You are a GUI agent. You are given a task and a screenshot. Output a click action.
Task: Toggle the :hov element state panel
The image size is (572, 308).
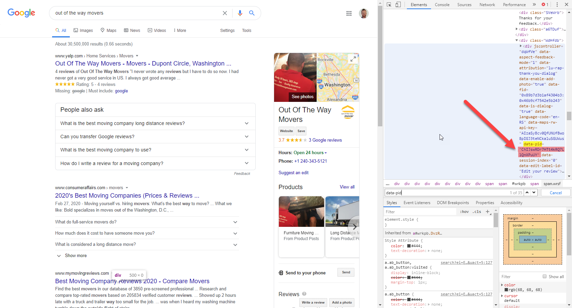tap(464, 212)
